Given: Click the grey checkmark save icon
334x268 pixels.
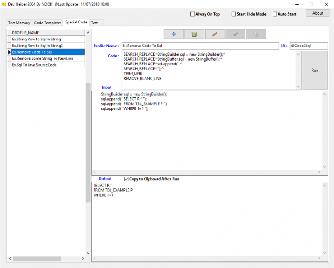Looking at the screenshot, I should (x=235, y=34).
